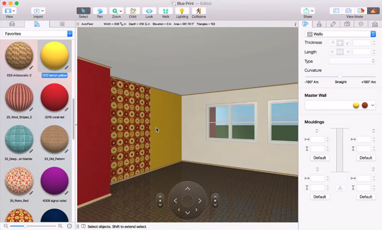Viewport: 382px width, 230px height.
Task: Click the yellow Master Wall material swatch
Action: 356,105
